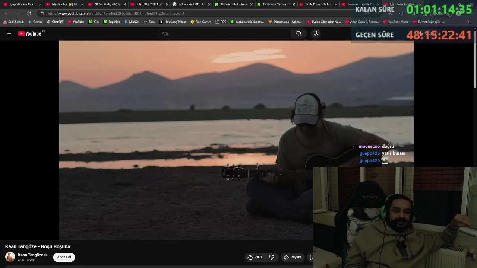477x268 pixels.
Task: Close the Çılgın Korsan Jack tab
Action: click(40, 4)
